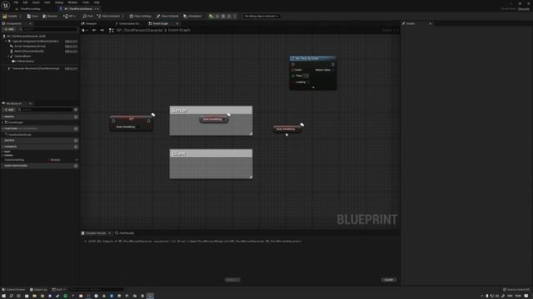Switch to the Construction Script tab
533x299 pixels.
click(127, 23)
